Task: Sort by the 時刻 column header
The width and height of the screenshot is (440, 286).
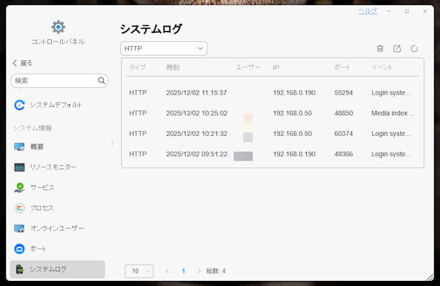Action: point(173,67)
